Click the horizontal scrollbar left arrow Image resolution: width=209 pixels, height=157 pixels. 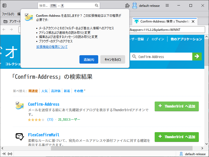pyautogui.click(x=2, y=148)
